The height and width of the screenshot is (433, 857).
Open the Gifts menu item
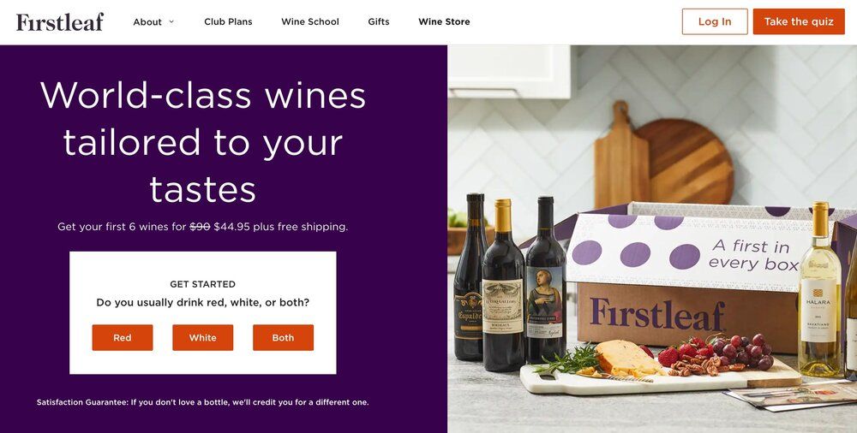[379, 22]
